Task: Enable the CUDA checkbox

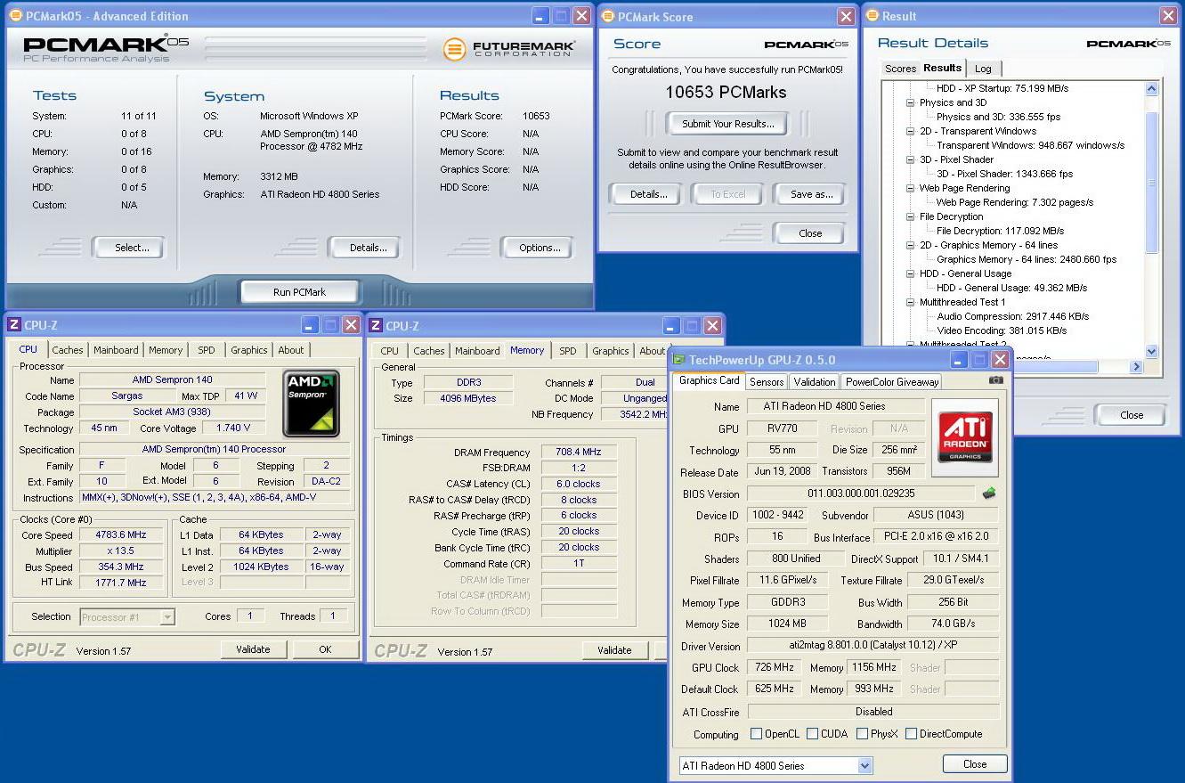Action: 812,734
